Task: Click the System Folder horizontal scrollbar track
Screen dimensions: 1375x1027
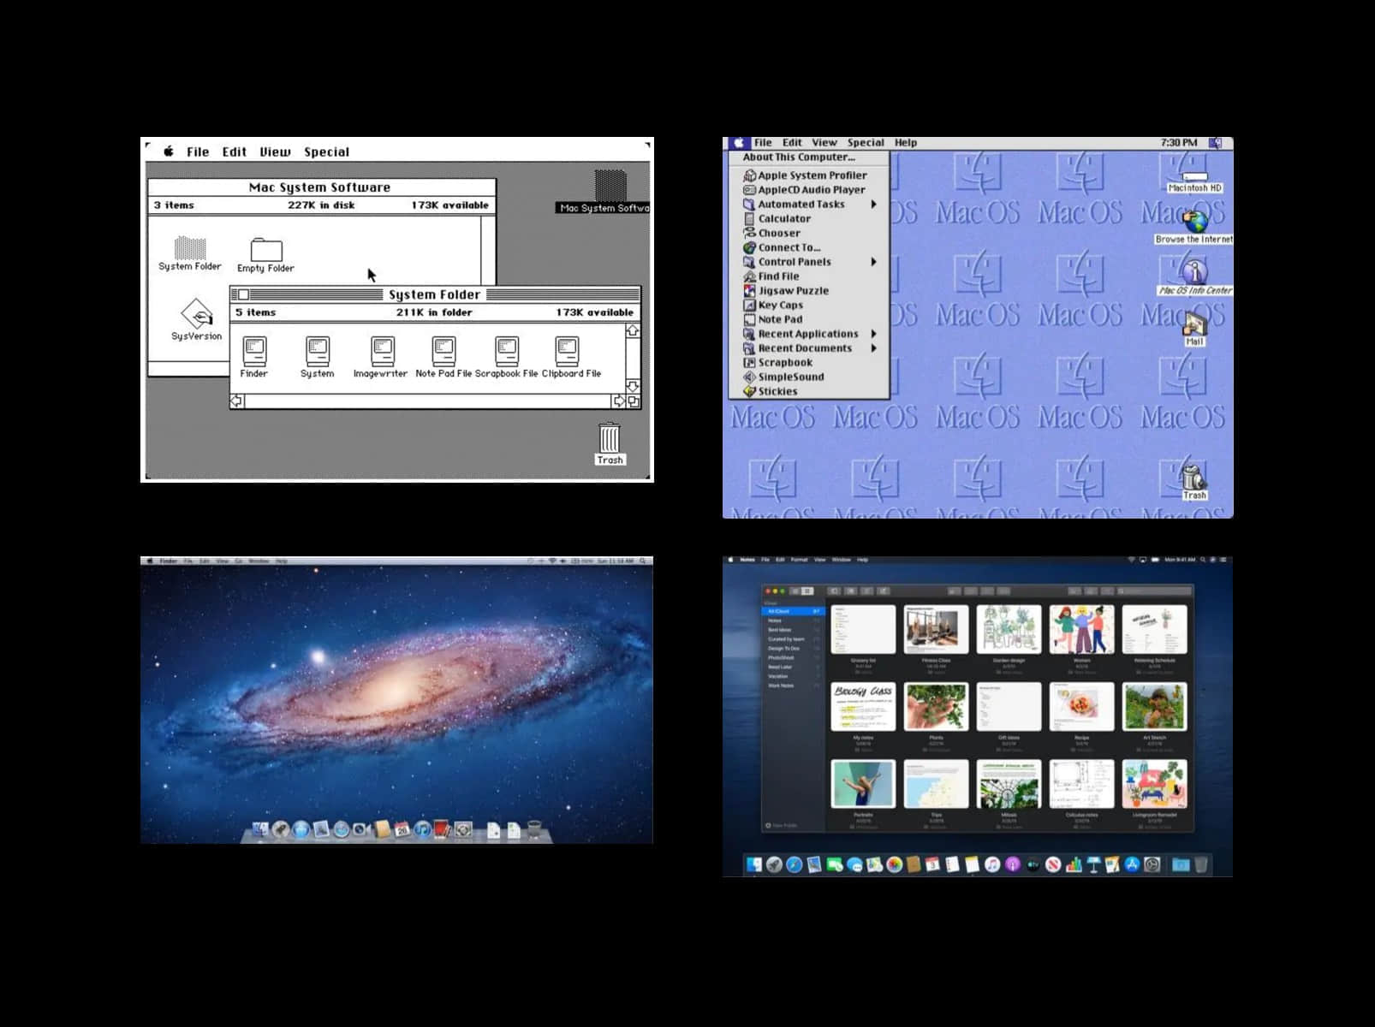Action: pos(428,401)
